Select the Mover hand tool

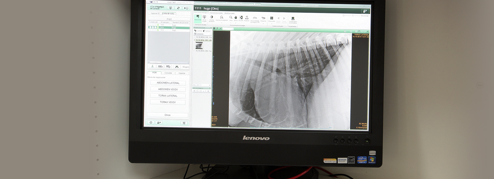[x=236, y=18]
